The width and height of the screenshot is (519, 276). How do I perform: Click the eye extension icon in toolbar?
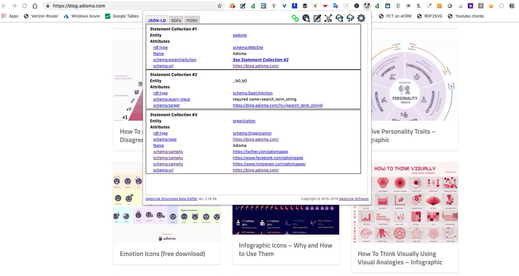[x=408, y=6]
